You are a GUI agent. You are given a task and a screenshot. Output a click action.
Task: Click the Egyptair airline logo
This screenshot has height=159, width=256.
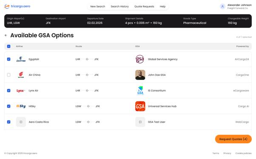coord(21,59)
